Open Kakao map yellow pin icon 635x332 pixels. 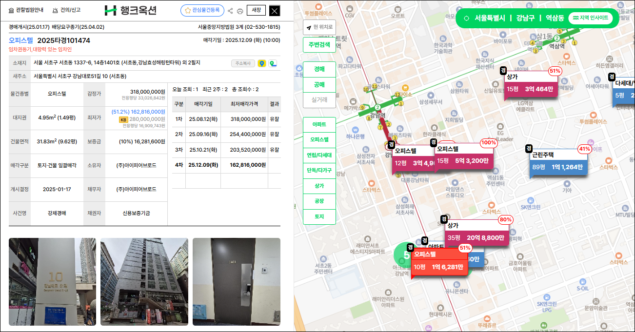pos(262,63)
